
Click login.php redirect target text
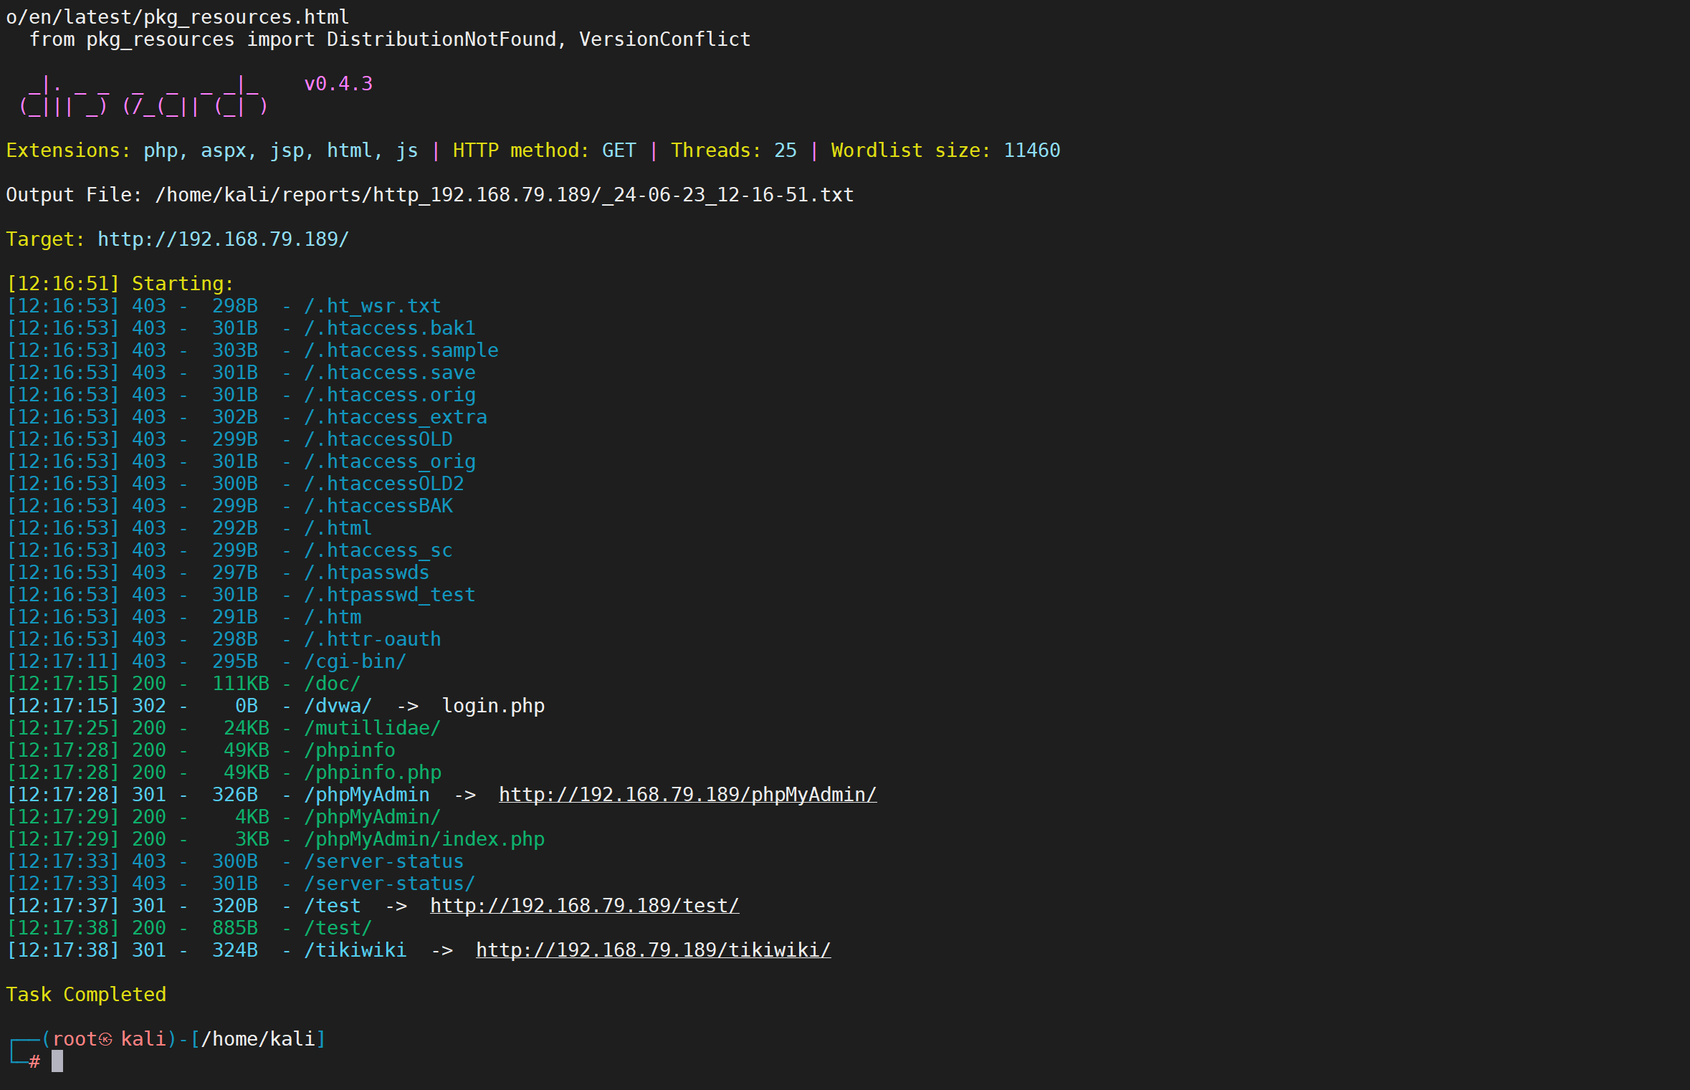click(493, 706)
